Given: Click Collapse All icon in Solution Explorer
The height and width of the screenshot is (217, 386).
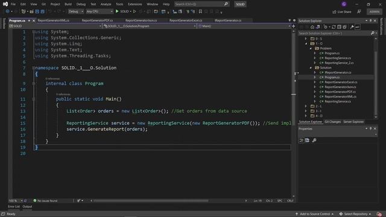Looking at the screenshot, I should (x=339, y=27).
